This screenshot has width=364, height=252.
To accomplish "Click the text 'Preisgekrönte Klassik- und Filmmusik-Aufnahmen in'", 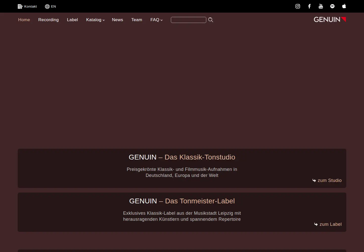I will pos(182,169).
